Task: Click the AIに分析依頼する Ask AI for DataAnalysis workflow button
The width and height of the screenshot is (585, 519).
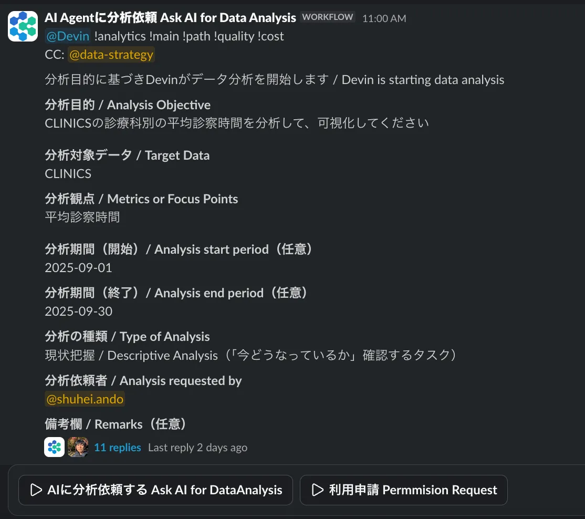Action: click(155, 490)
